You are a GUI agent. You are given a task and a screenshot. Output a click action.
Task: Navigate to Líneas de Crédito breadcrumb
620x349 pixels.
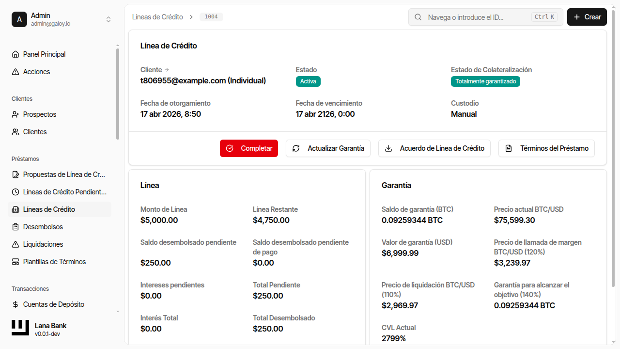[157, 16]
